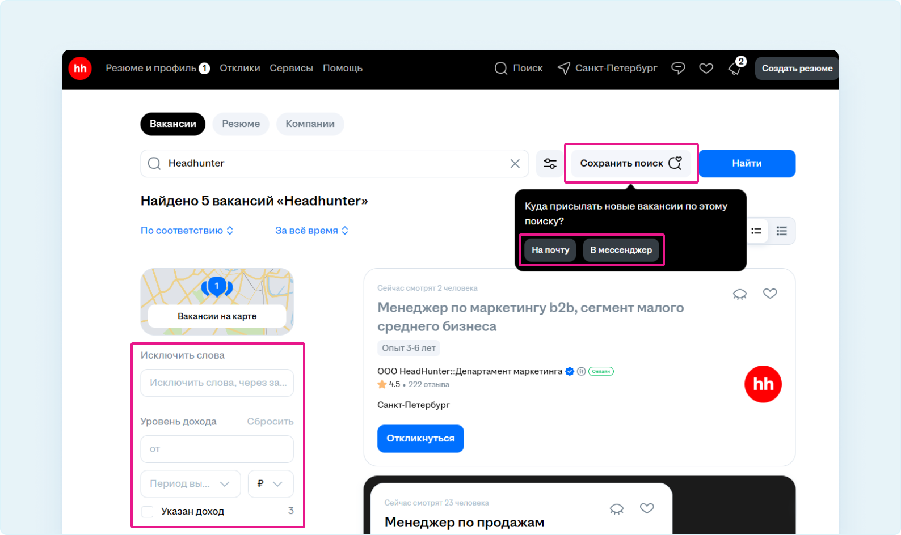This screenshot has height=535, width=901.
Task: Click Сохранить поиск button
Action: 631,164
